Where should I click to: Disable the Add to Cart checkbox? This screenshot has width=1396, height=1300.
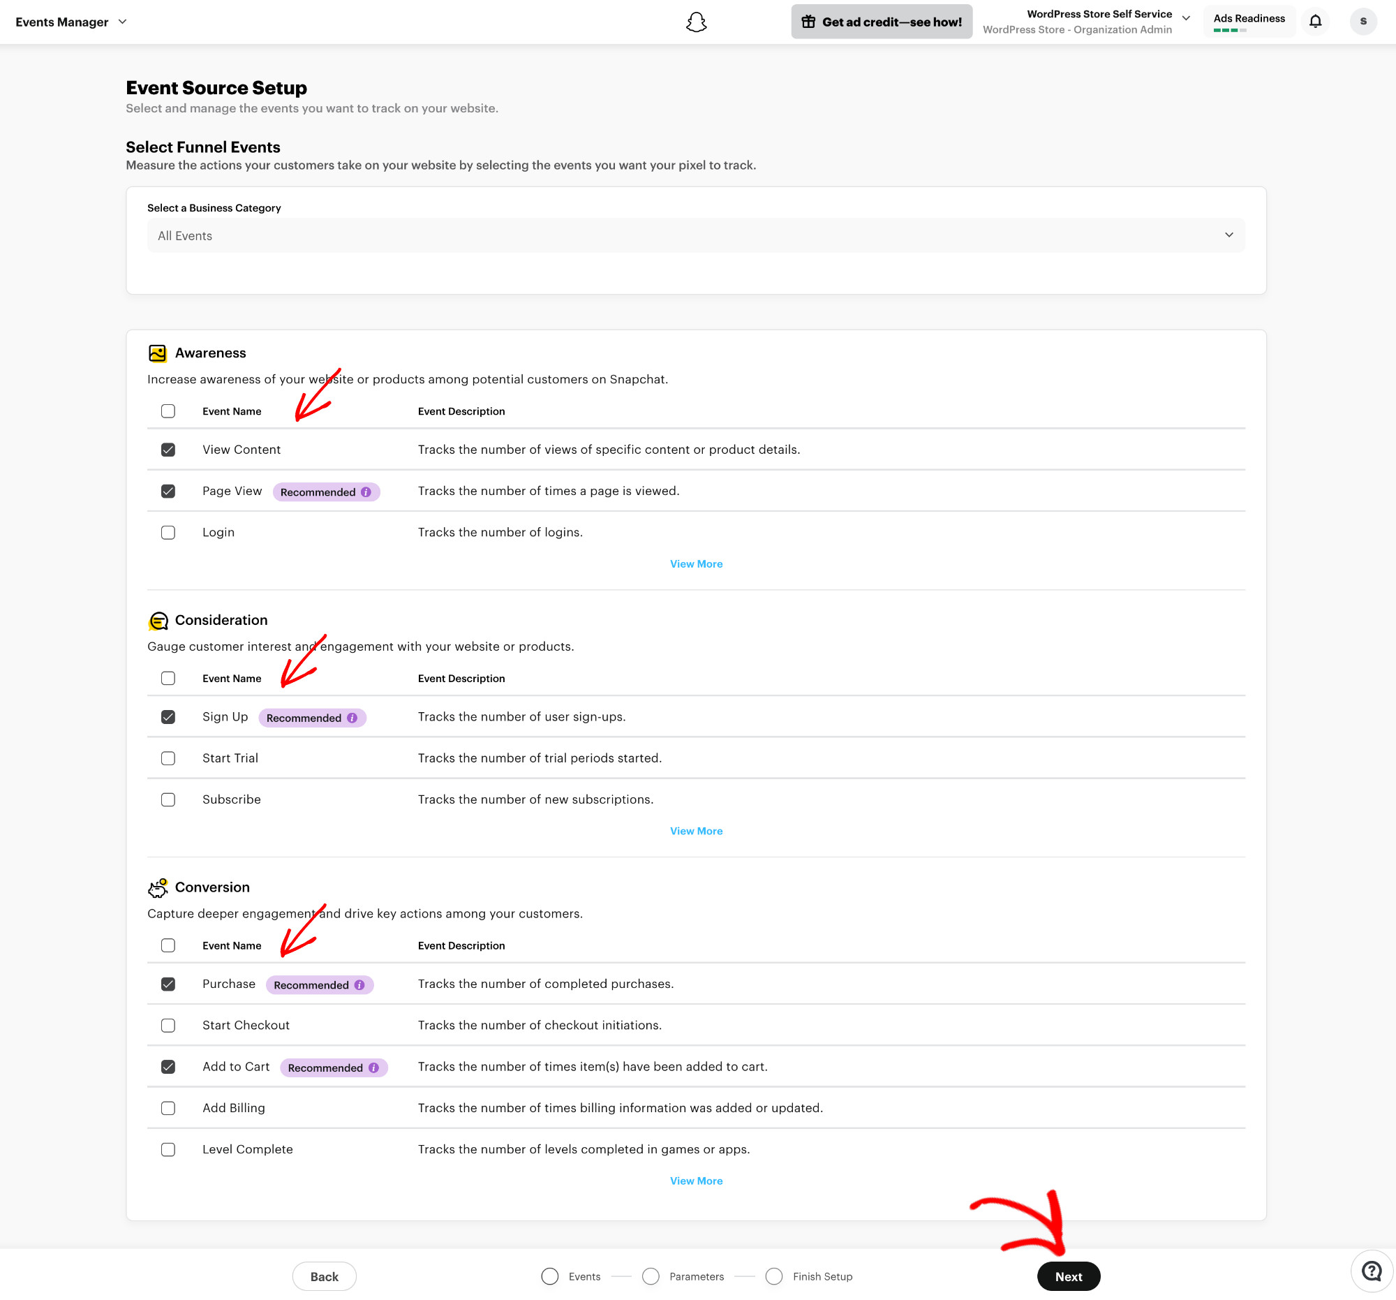point(168,1067)
